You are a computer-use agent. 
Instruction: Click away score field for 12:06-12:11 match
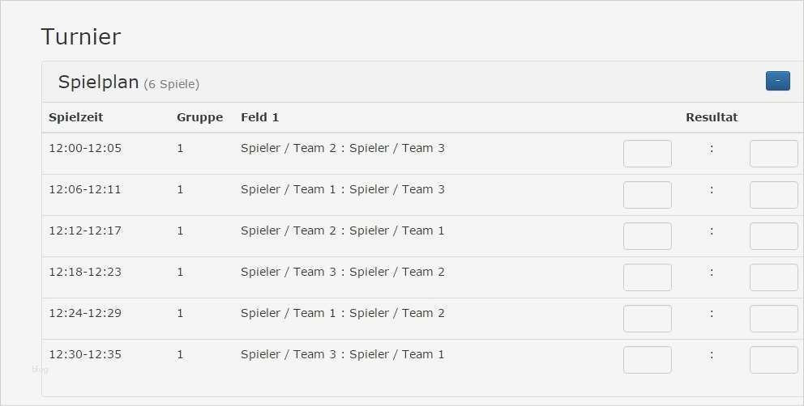[x=773, y=195]
